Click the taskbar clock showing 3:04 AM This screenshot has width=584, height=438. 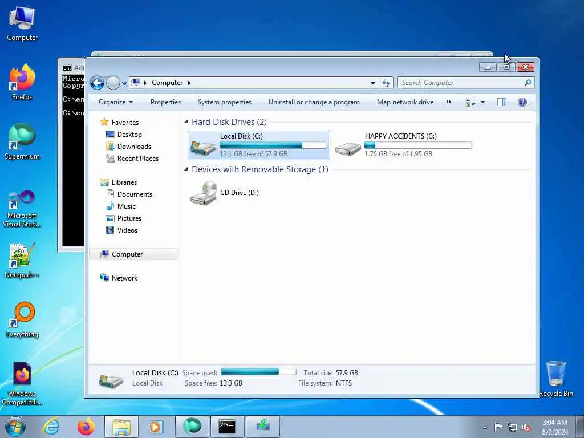[x=555, y=427]
